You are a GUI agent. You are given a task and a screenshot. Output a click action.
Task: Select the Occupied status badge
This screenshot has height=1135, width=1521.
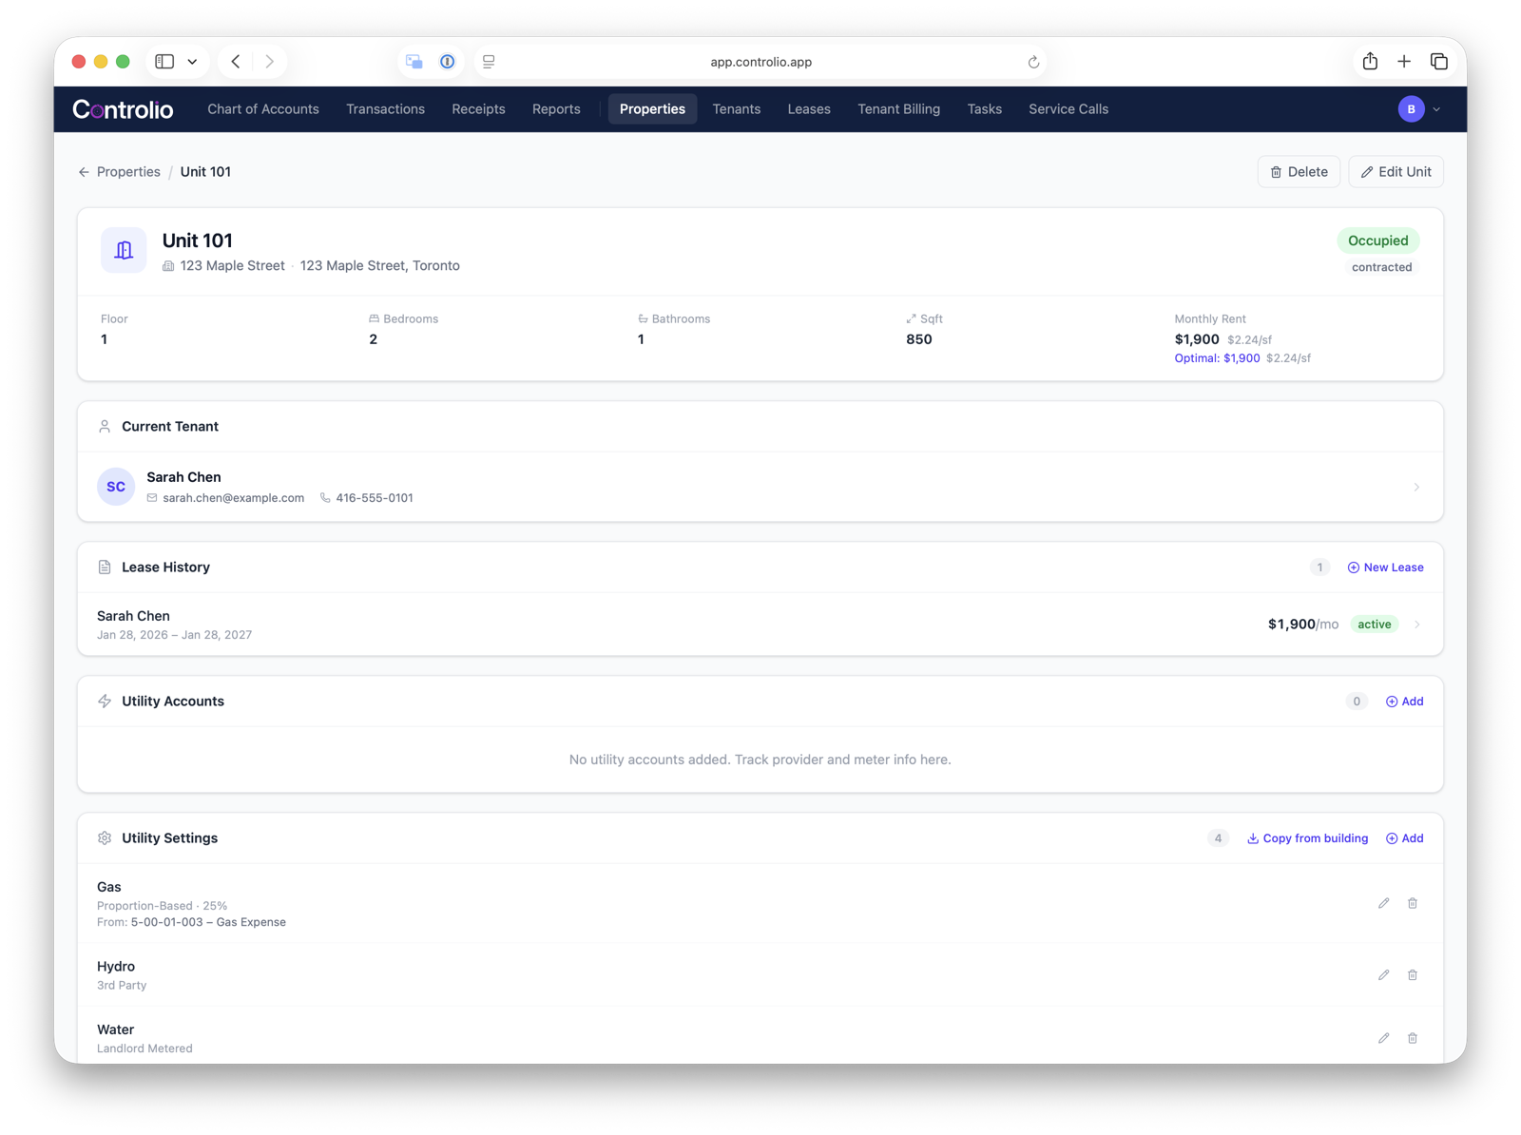pyautogui.click(x=1377, y=240)
